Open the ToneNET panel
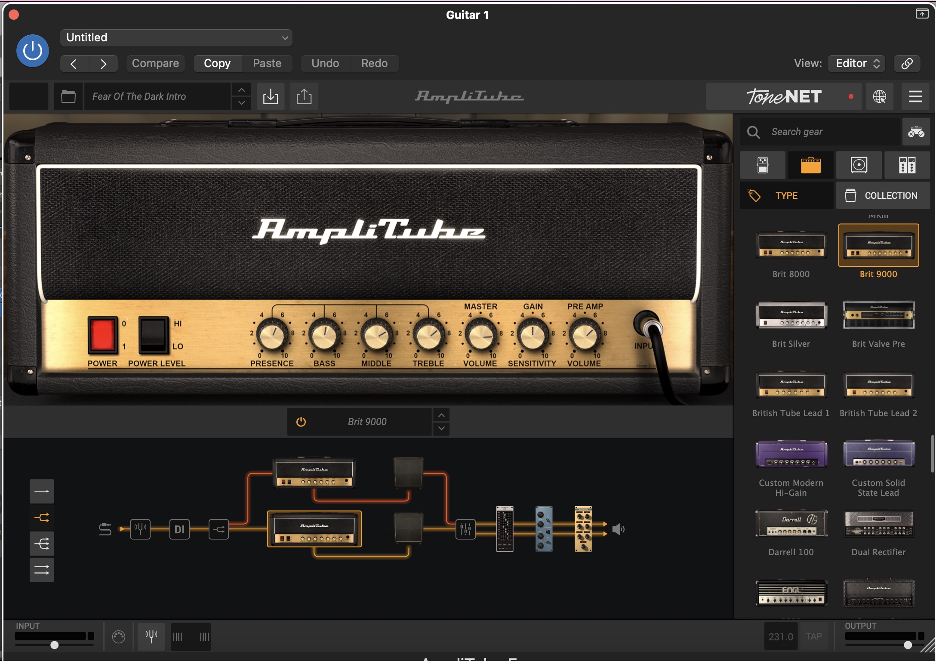Image resolution: width=936 pixels, height=661 pixels. pyautogui.click(x=784, y=96)
